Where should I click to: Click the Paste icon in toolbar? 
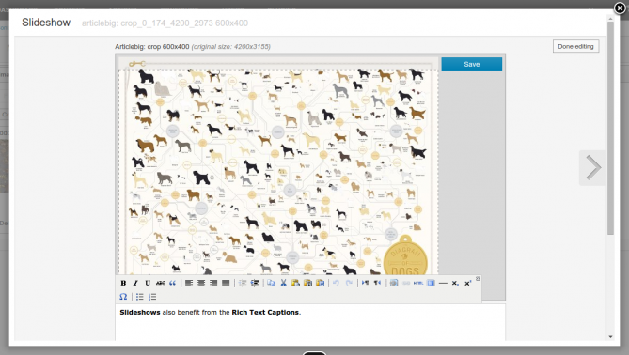click(x=295, y=283)
